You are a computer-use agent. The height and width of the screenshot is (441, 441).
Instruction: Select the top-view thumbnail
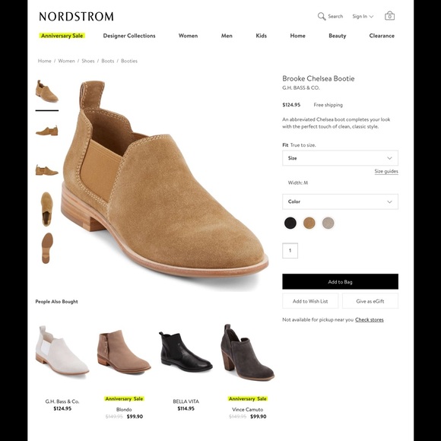pyautogui.click(x=46, y=209)
